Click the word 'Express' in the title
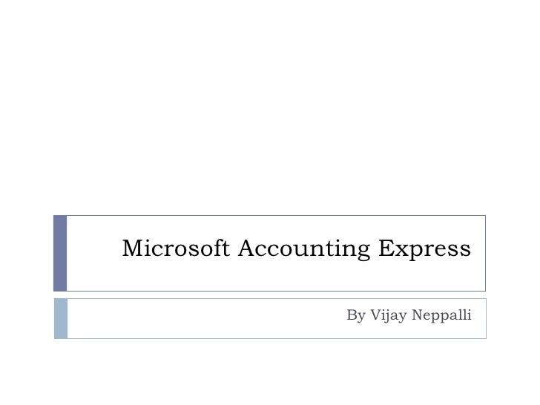Screen dimensions: 540x405 point(424,249)
